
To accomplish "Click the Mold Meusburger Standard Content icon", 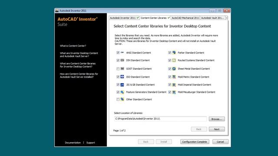I will tap(174, 92).
